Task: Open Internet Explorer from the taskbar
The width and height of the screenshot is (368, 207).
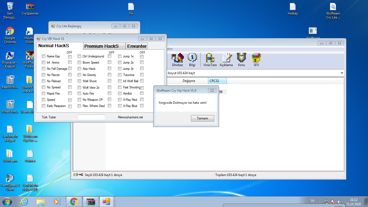Action: [24, 202]
